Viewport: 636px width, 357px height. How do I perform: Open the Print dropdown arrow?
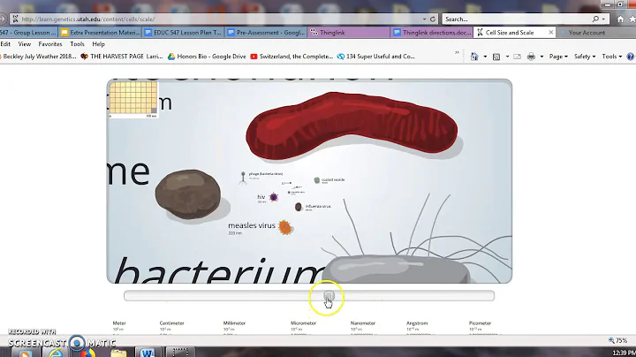click(x=541, y=57)
